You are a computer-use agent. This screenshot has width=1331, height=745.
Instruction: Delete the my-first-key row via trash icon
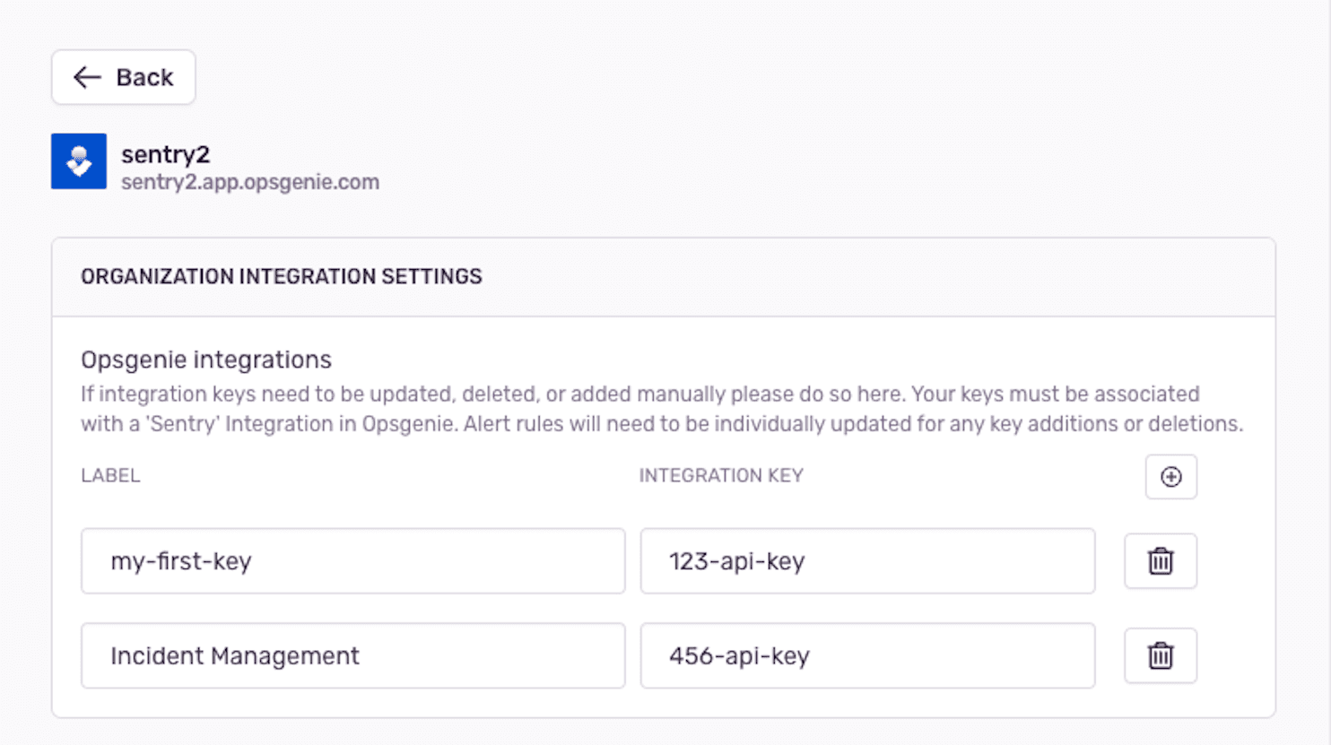(1160, 560)
